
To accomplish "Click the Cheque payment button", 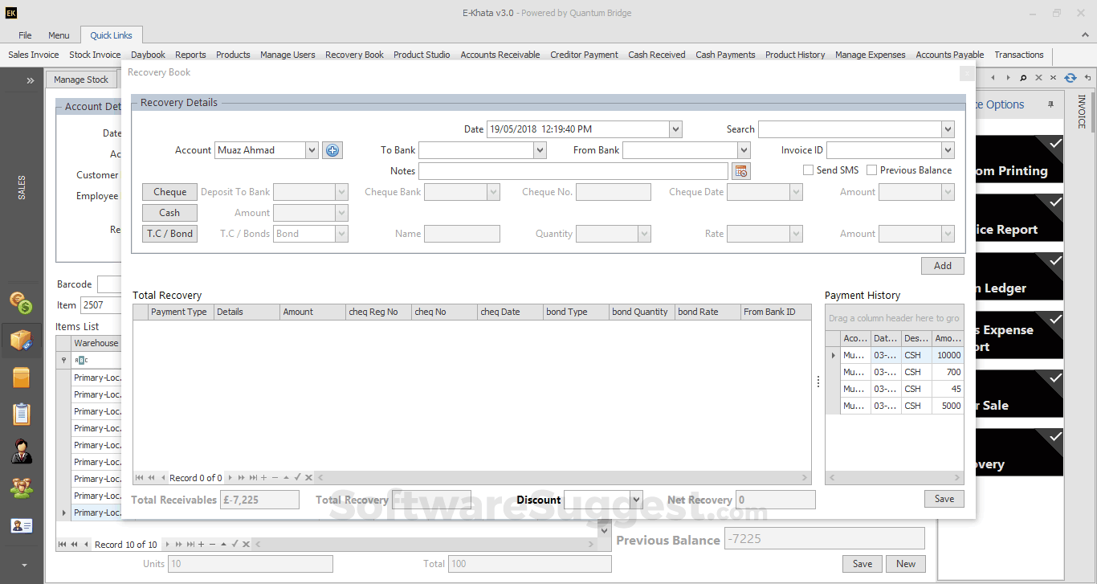I will point(169,192).
